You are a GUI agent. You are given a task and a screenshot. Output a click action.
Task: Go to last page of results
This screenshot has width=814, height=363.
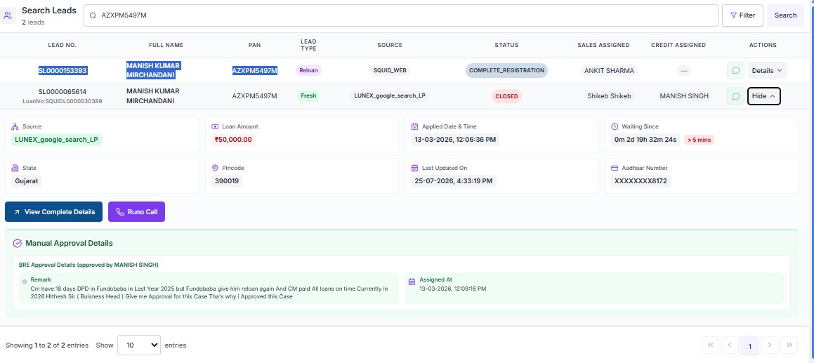tap(789, 345)
